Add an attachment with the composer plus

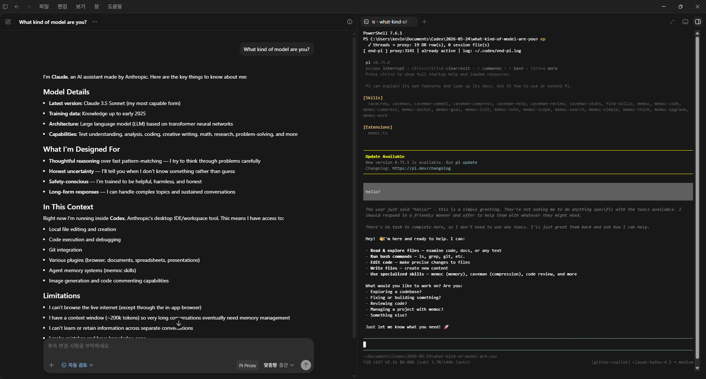coord(51,365)
